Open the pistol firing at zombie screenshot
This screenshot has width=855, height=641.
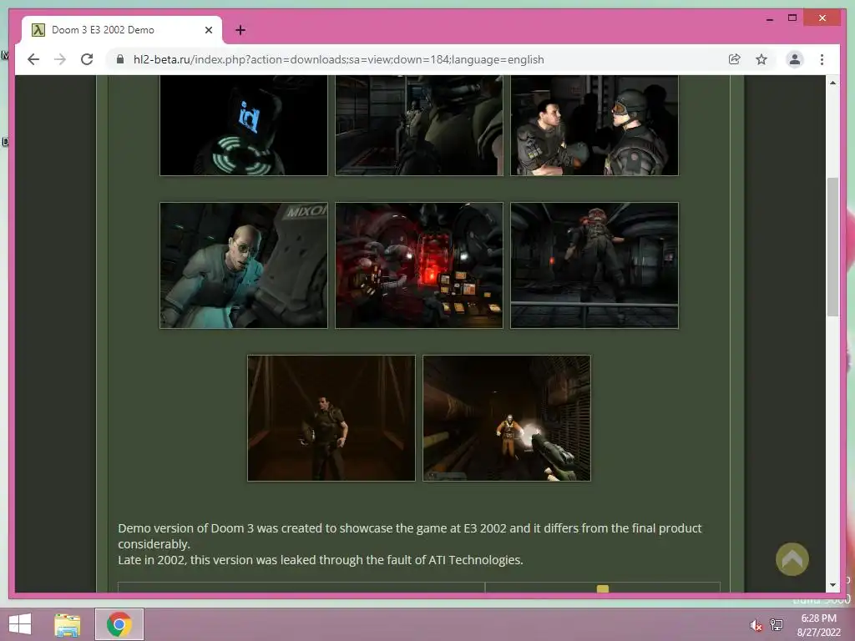[x=507, y=418]
